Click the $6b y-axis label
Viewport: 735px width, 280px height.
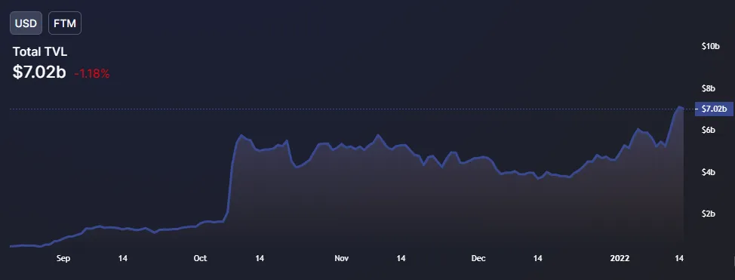point(709,130)
